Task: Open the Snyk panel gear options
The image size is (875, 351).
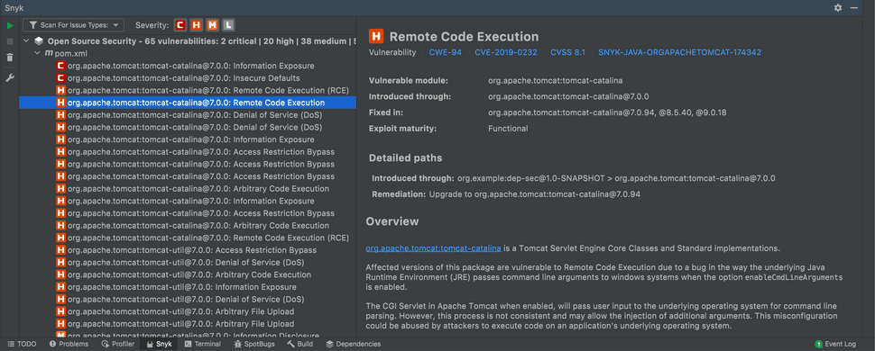Action: point(838,8)
